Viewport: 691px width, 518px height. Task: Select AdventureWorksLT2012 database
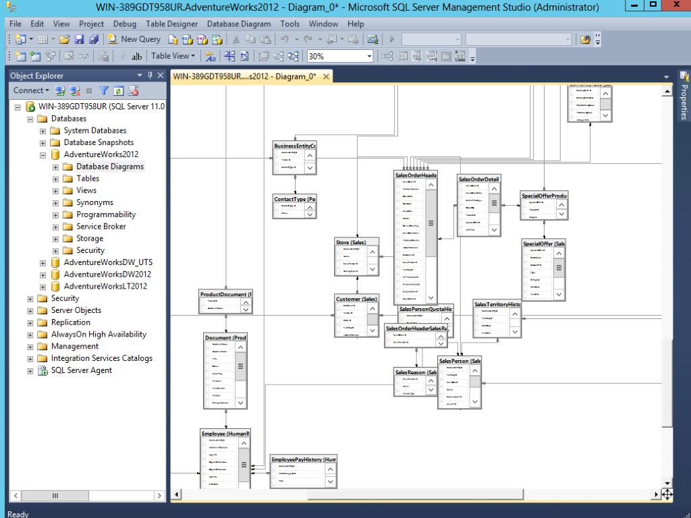point(105,286)
